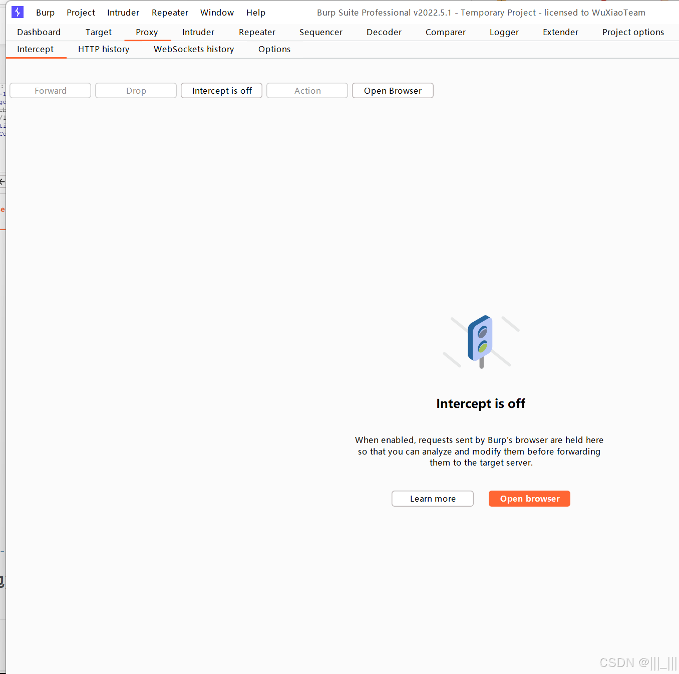
Task: Click the Intercept is off heading
Action: 481,403
